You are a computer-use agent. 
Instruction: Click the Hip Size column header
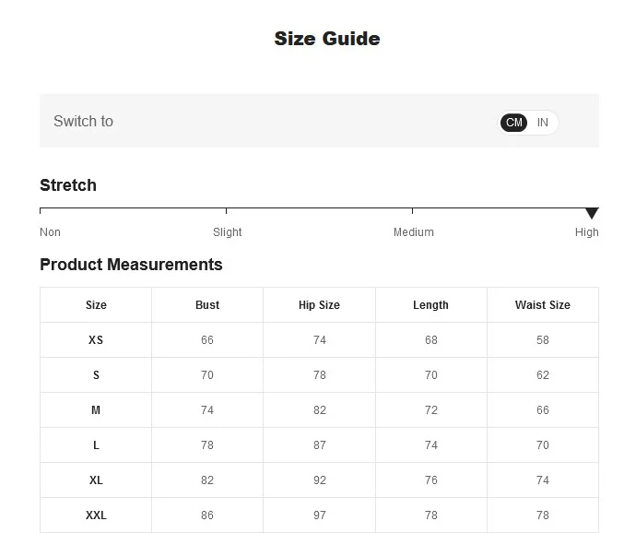click(319, 305)
